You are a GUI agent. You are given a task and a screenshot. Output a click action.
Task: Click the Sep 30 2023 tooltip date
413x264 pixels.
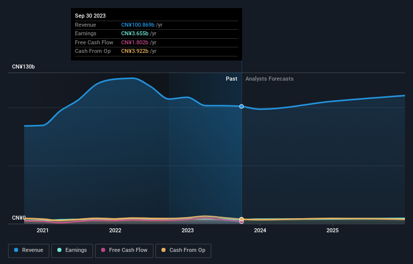coord(91,16)
